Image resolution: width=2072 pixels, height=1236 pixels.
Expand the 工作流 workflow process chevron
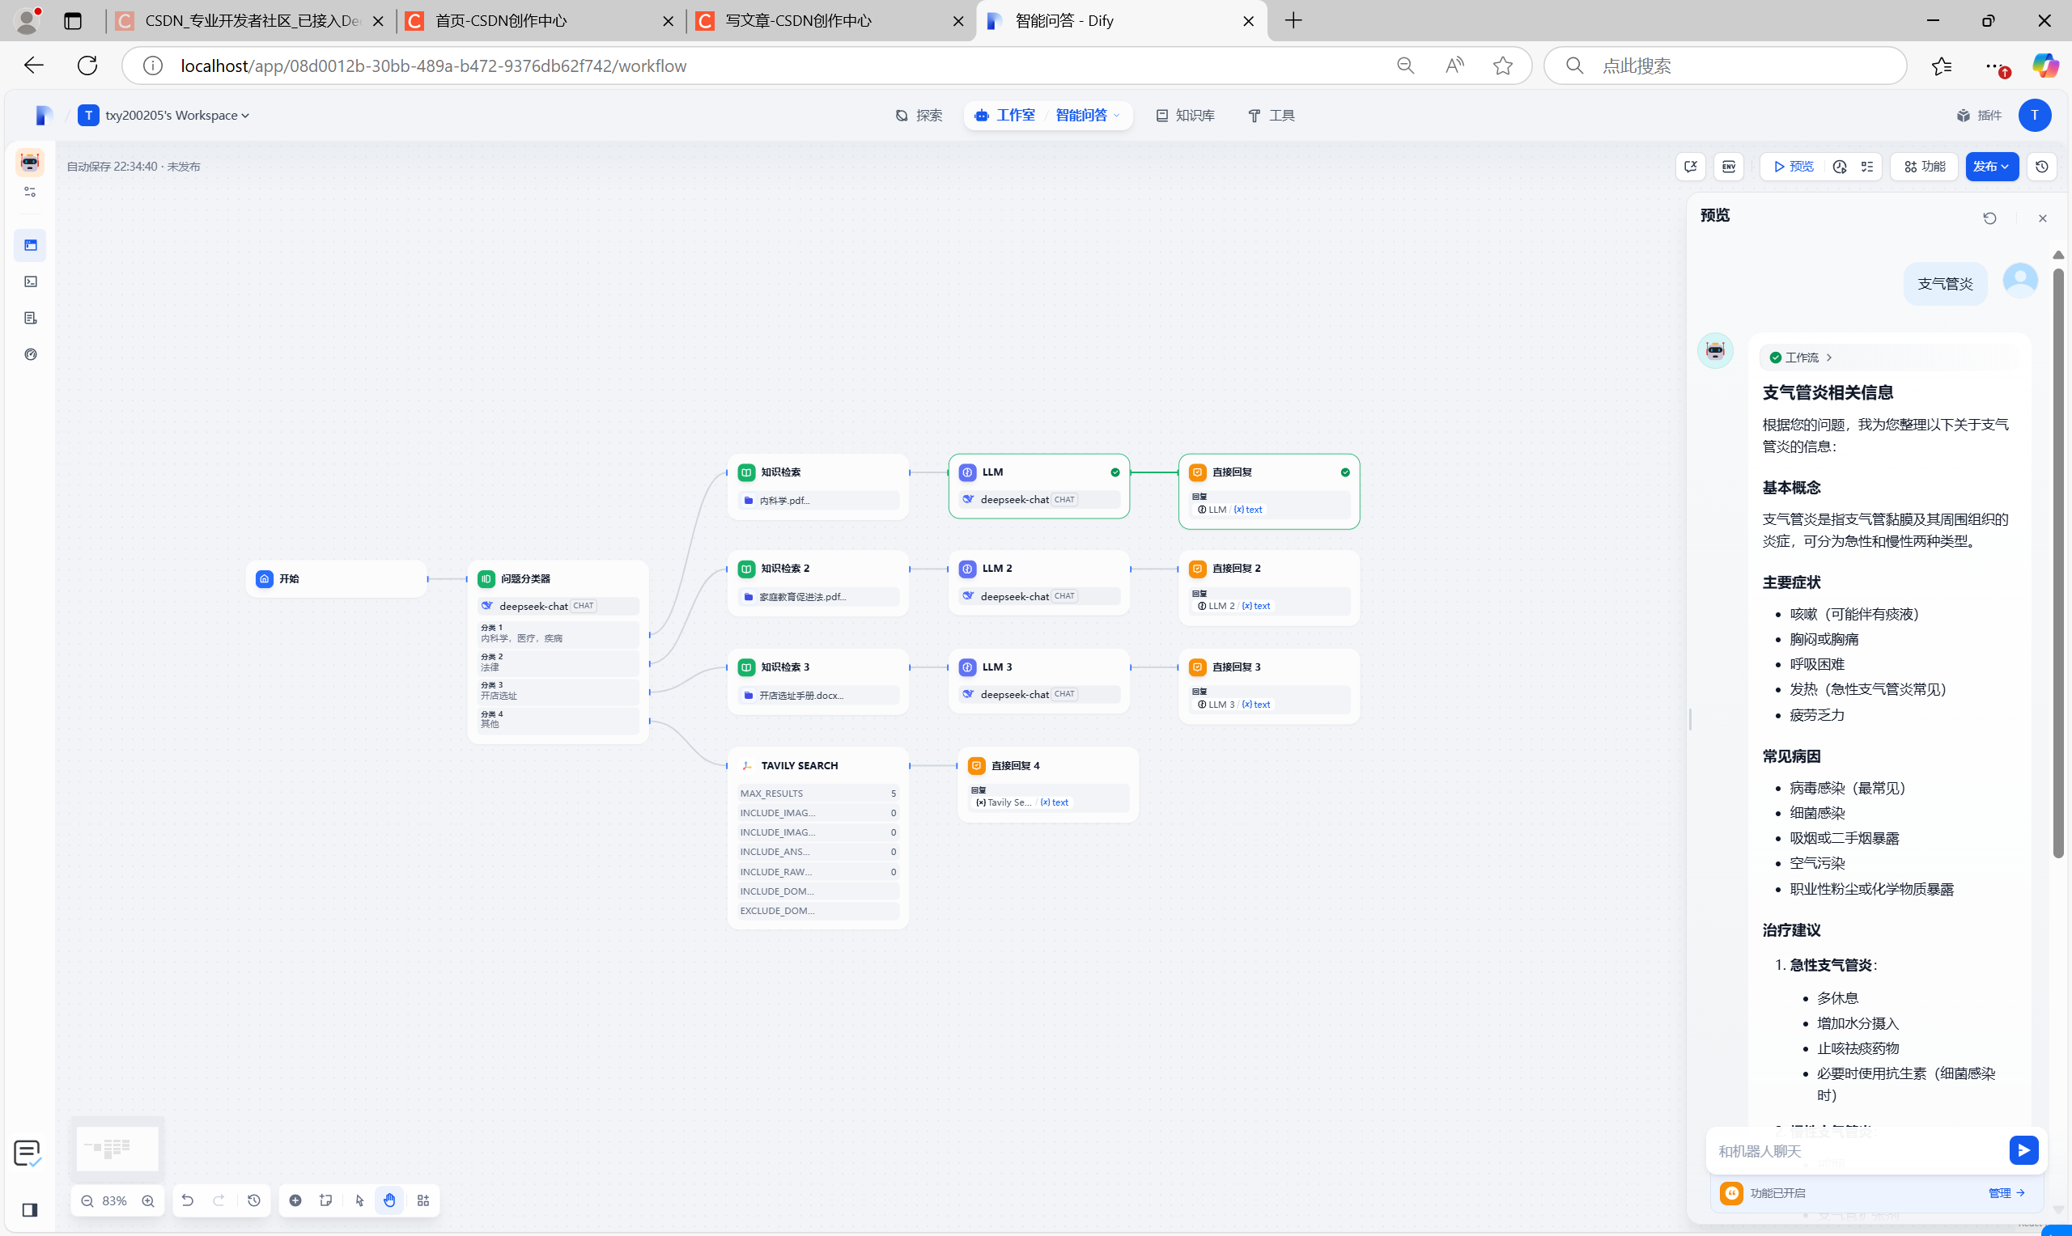click(x=1828, y=358)
